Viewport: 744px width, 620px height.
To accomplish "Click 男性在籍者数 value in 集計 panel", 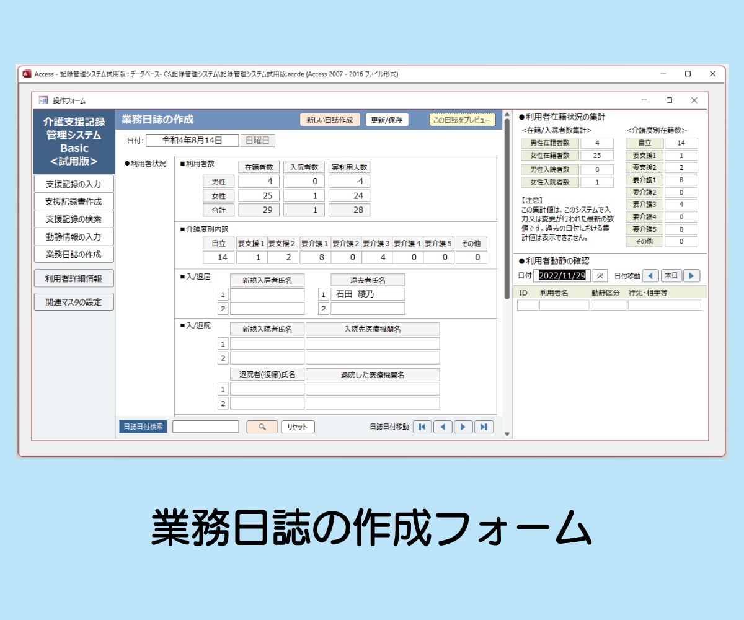I will 597,143.
